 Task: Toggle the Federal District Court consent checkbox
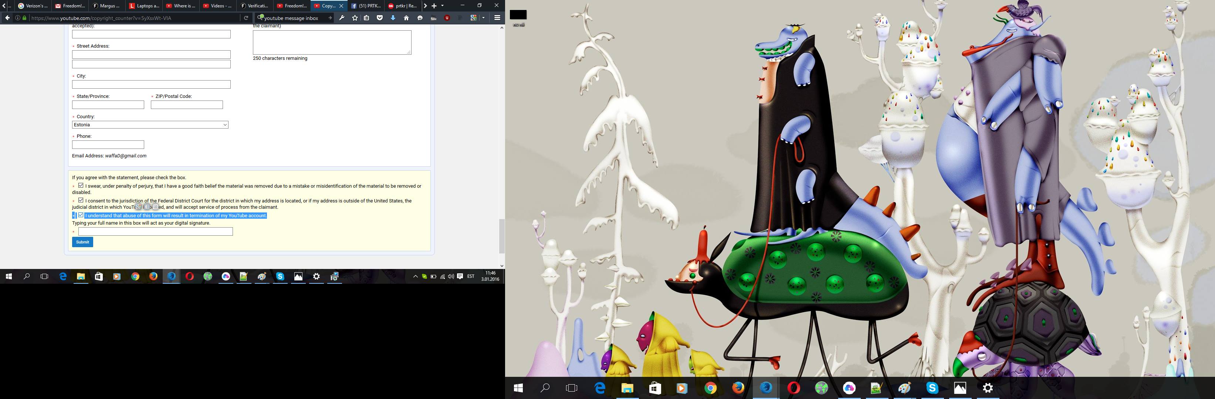pos(81,200)
